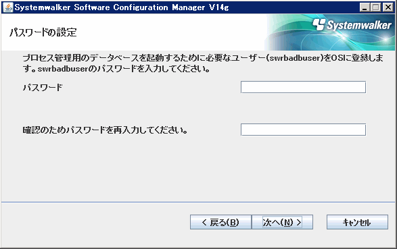Maximize the Configuration Manager window
This screenshot has height=249, width=397.
(x=376, y=7)
